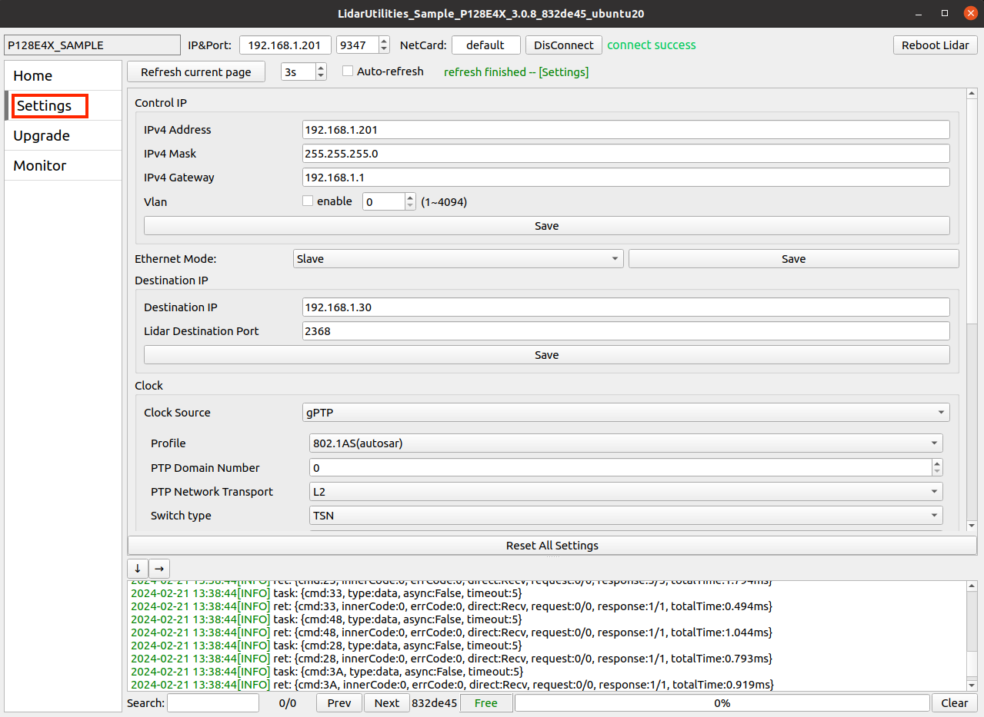Click the right arrow log button
The image size is (984, 717).
click(158, 569)
